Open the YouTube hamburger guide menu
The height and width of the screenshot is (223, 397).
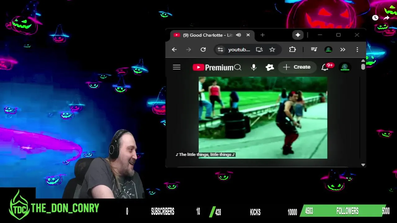176,67
